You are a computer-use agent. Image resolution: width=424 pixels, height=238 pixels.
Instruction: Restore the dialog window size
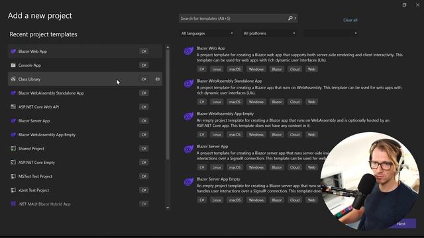tap(404, 5)
